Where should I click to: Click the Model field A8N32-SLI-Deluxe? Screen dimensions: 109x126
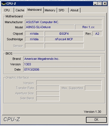pos(50,27)
